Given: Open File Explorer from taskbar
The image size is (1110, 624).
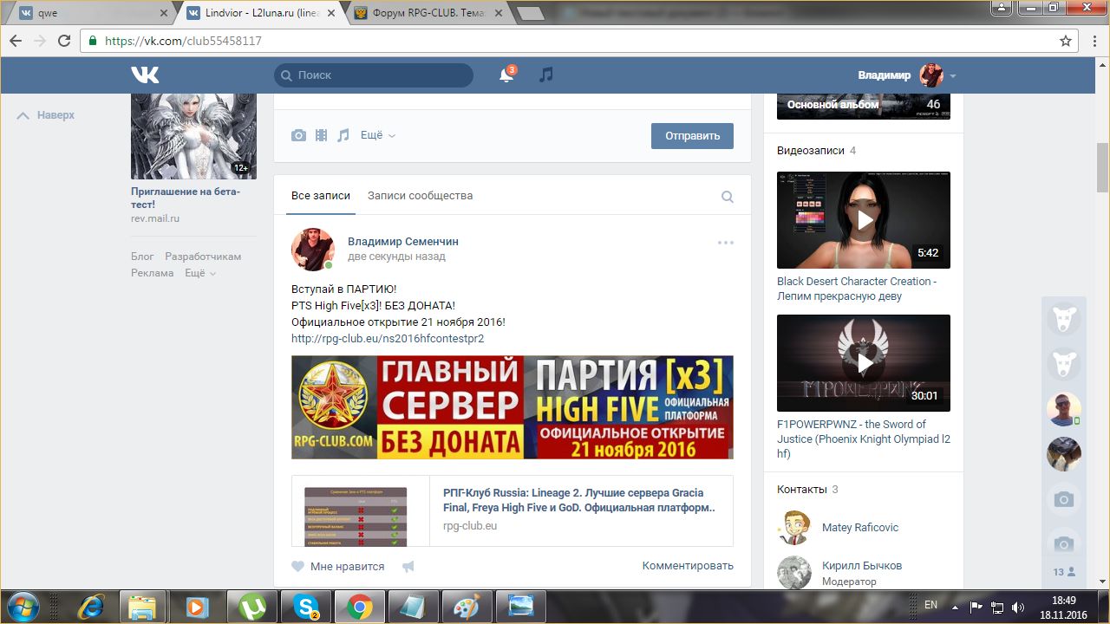Looking at the screenshot, I should coord(141,607).
